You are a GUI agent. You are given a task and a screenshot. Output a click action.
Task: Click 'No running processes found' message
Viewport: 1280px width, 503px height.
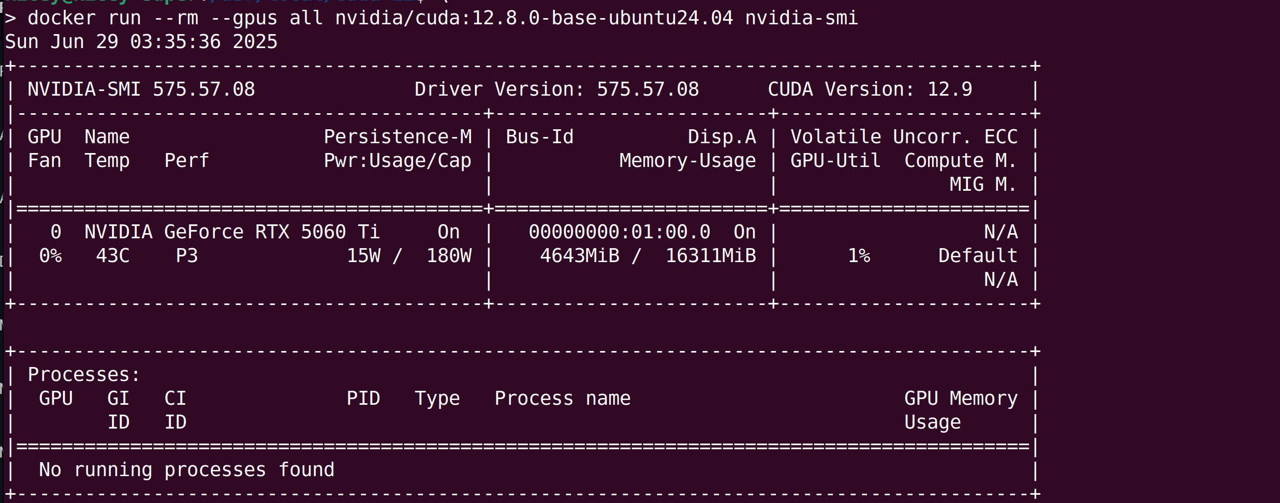187,470
